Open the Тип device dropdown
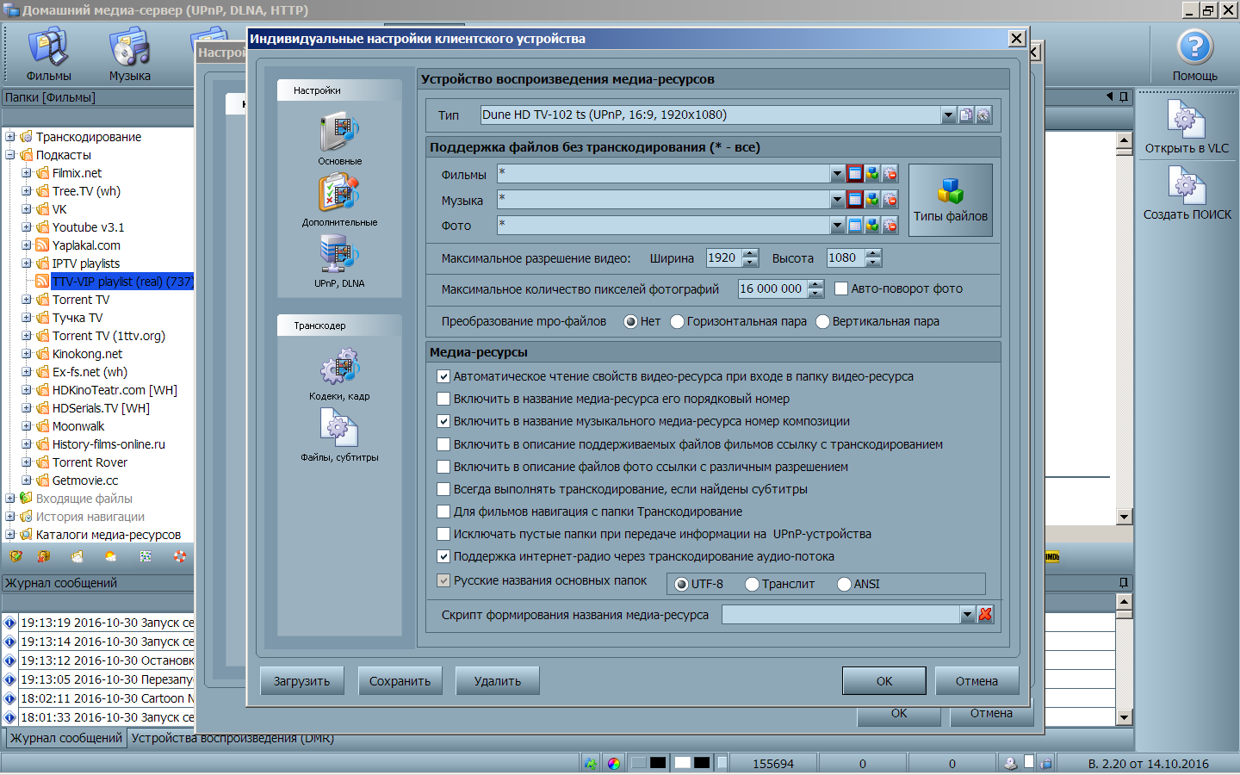The height and width of the screenshot is (775, 1240). pos(948,115)
